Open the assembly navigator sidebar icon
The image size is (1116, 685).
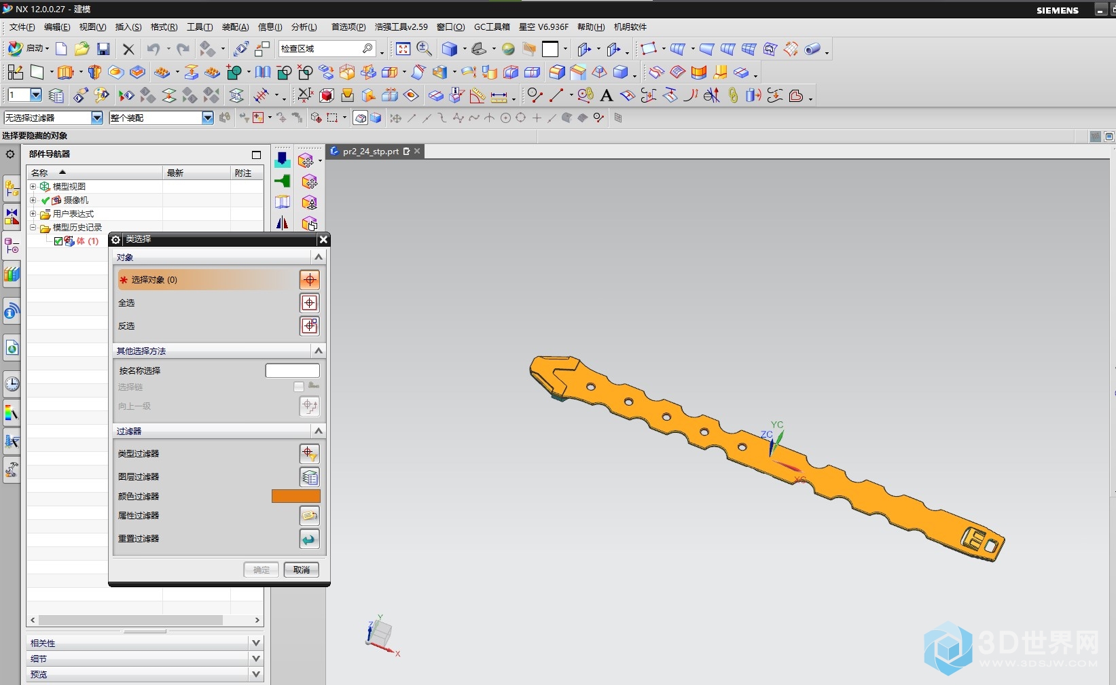pos(12,188)
